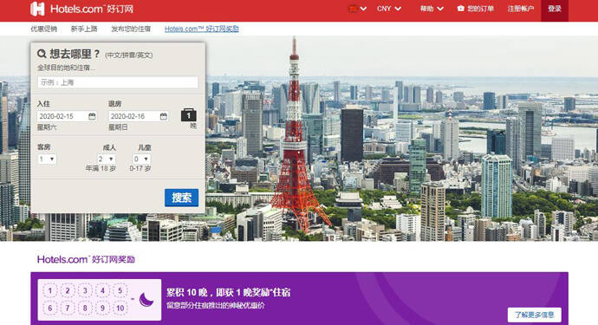The image size is (598, 325).
Task: Open the check-in date calendar icon
Action: tap(92, 116)
